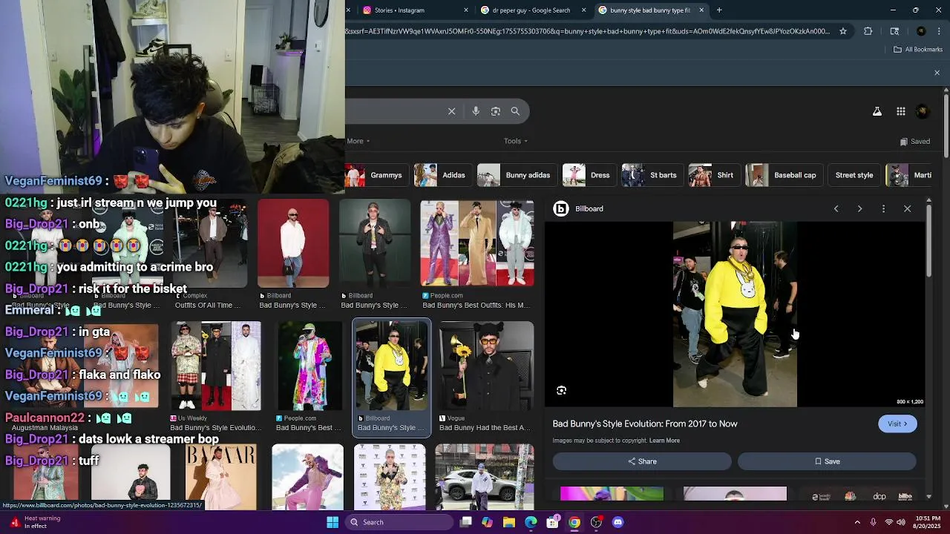
Task: Open volume control in system tray
Action: click(902, 522)
